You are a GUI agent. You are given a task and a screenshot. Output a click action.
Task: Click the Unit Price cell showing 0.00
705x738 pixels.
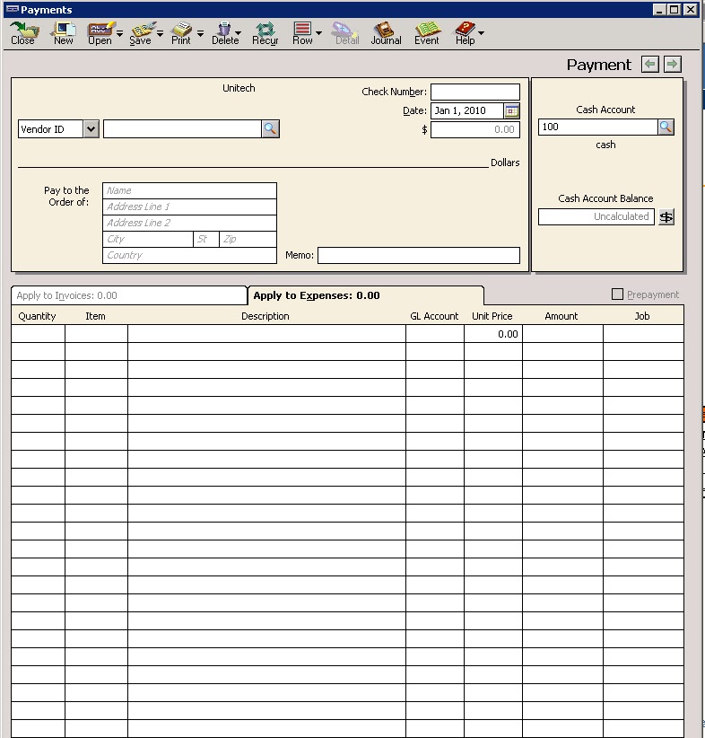coord(493,334)
